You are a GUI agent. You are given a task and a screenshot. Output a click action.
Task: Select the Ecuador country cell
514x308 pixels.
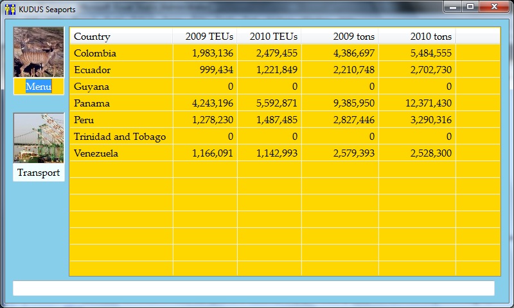[x=93, y=70]
